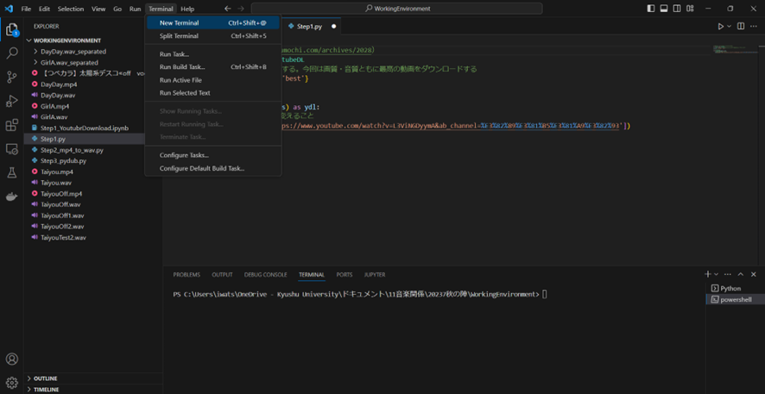
Task: Choose Run Build Task... menu entry
Action: [212, 66]
